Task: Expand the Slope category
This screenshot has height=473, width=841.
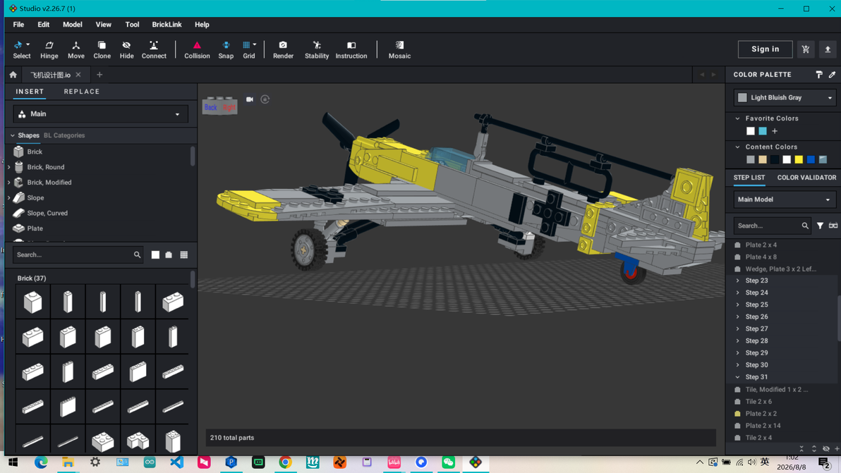Action: pos(8,197)
